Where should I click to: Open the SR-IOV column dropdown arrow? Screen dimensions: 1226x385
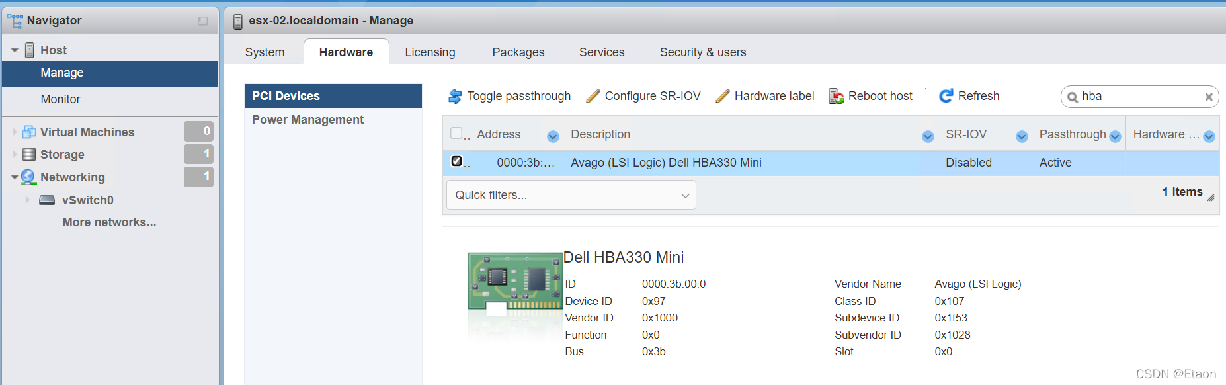[x=1022, y=136]
